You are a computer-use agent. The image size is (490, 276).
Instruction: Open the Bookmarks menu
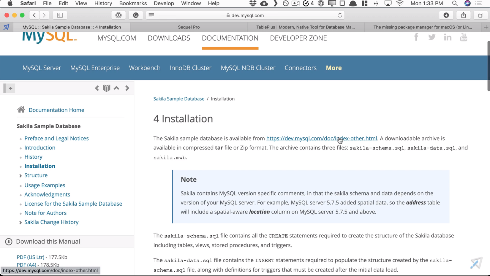click(133, 4)
